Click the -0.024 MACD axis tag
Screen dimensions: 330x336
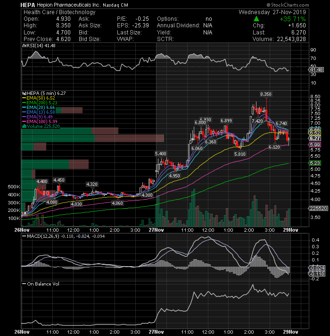point(317,268)
